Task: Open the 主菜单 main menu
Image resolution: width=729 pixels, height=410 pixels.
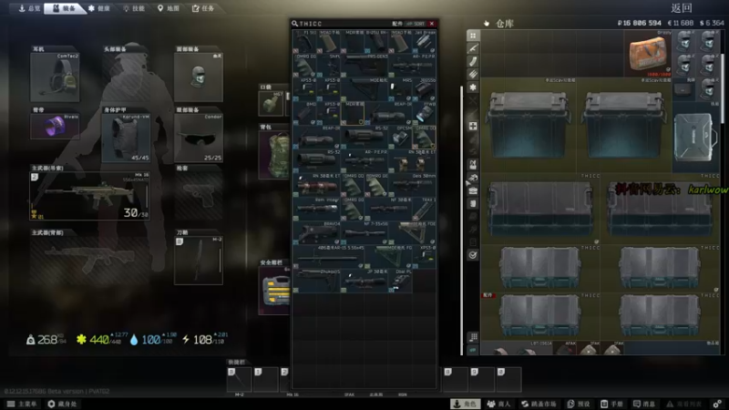Action: [x=22, y=404]
